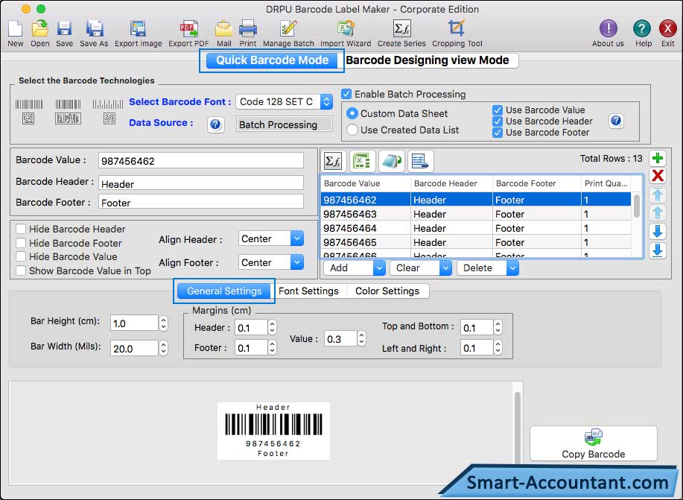Adjust Bar Width stepper
Viewport: 683px width, 500px height.
163,348
